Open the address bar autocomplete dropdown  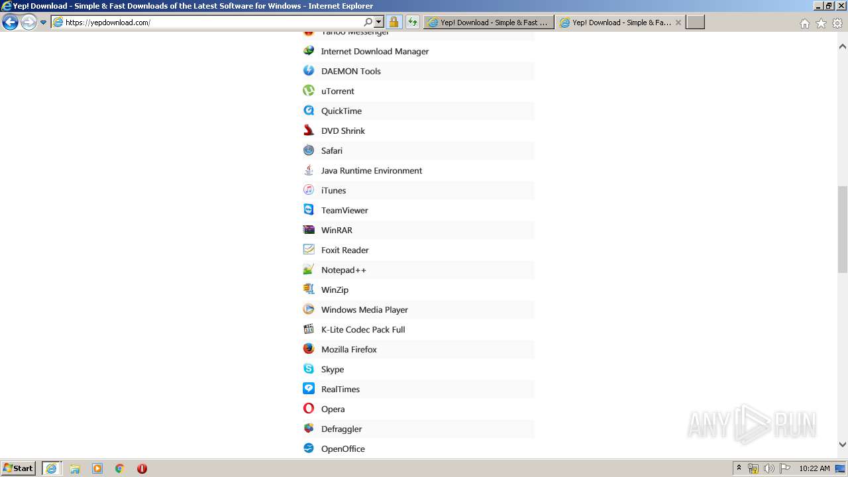click(378, 22)
